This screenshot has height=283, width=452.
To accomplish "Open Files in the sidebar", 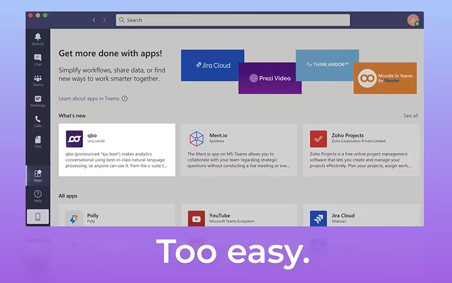I will [x=38, y=142].
